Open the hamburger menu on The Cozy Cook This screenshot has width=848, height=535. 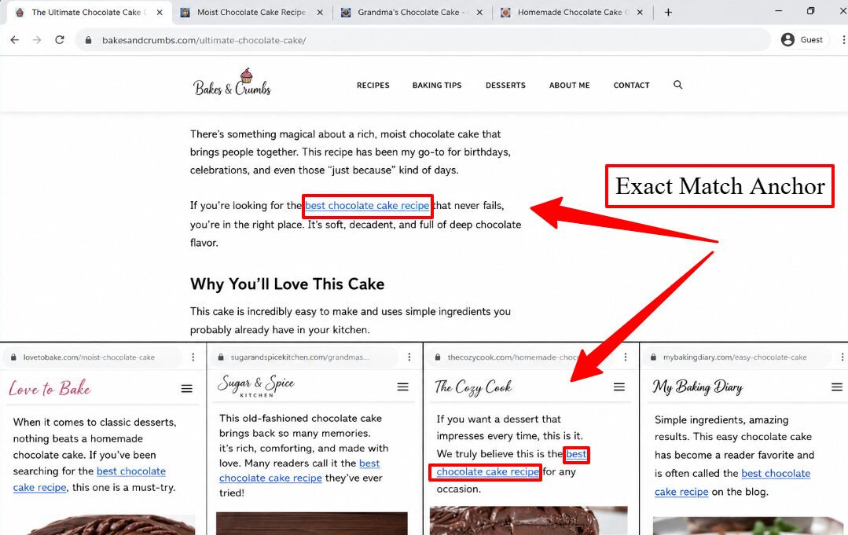619,387
